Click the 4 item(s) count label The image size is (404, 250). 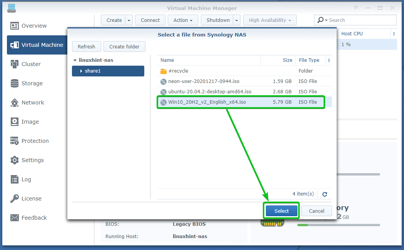tap(303, 194)
